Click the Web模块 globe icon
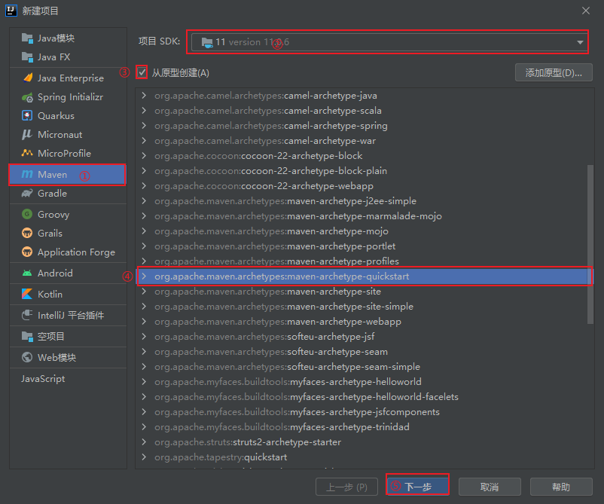This screenshot has height=504, width=604. 27,357
